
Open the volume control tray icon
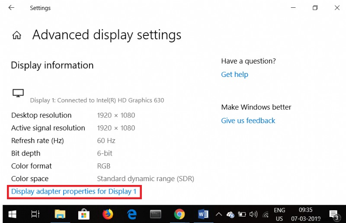coord(253,214)
